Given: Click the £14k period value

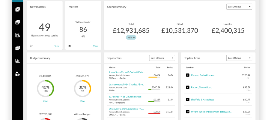Looking at the screenshot, I should point(170,100).
